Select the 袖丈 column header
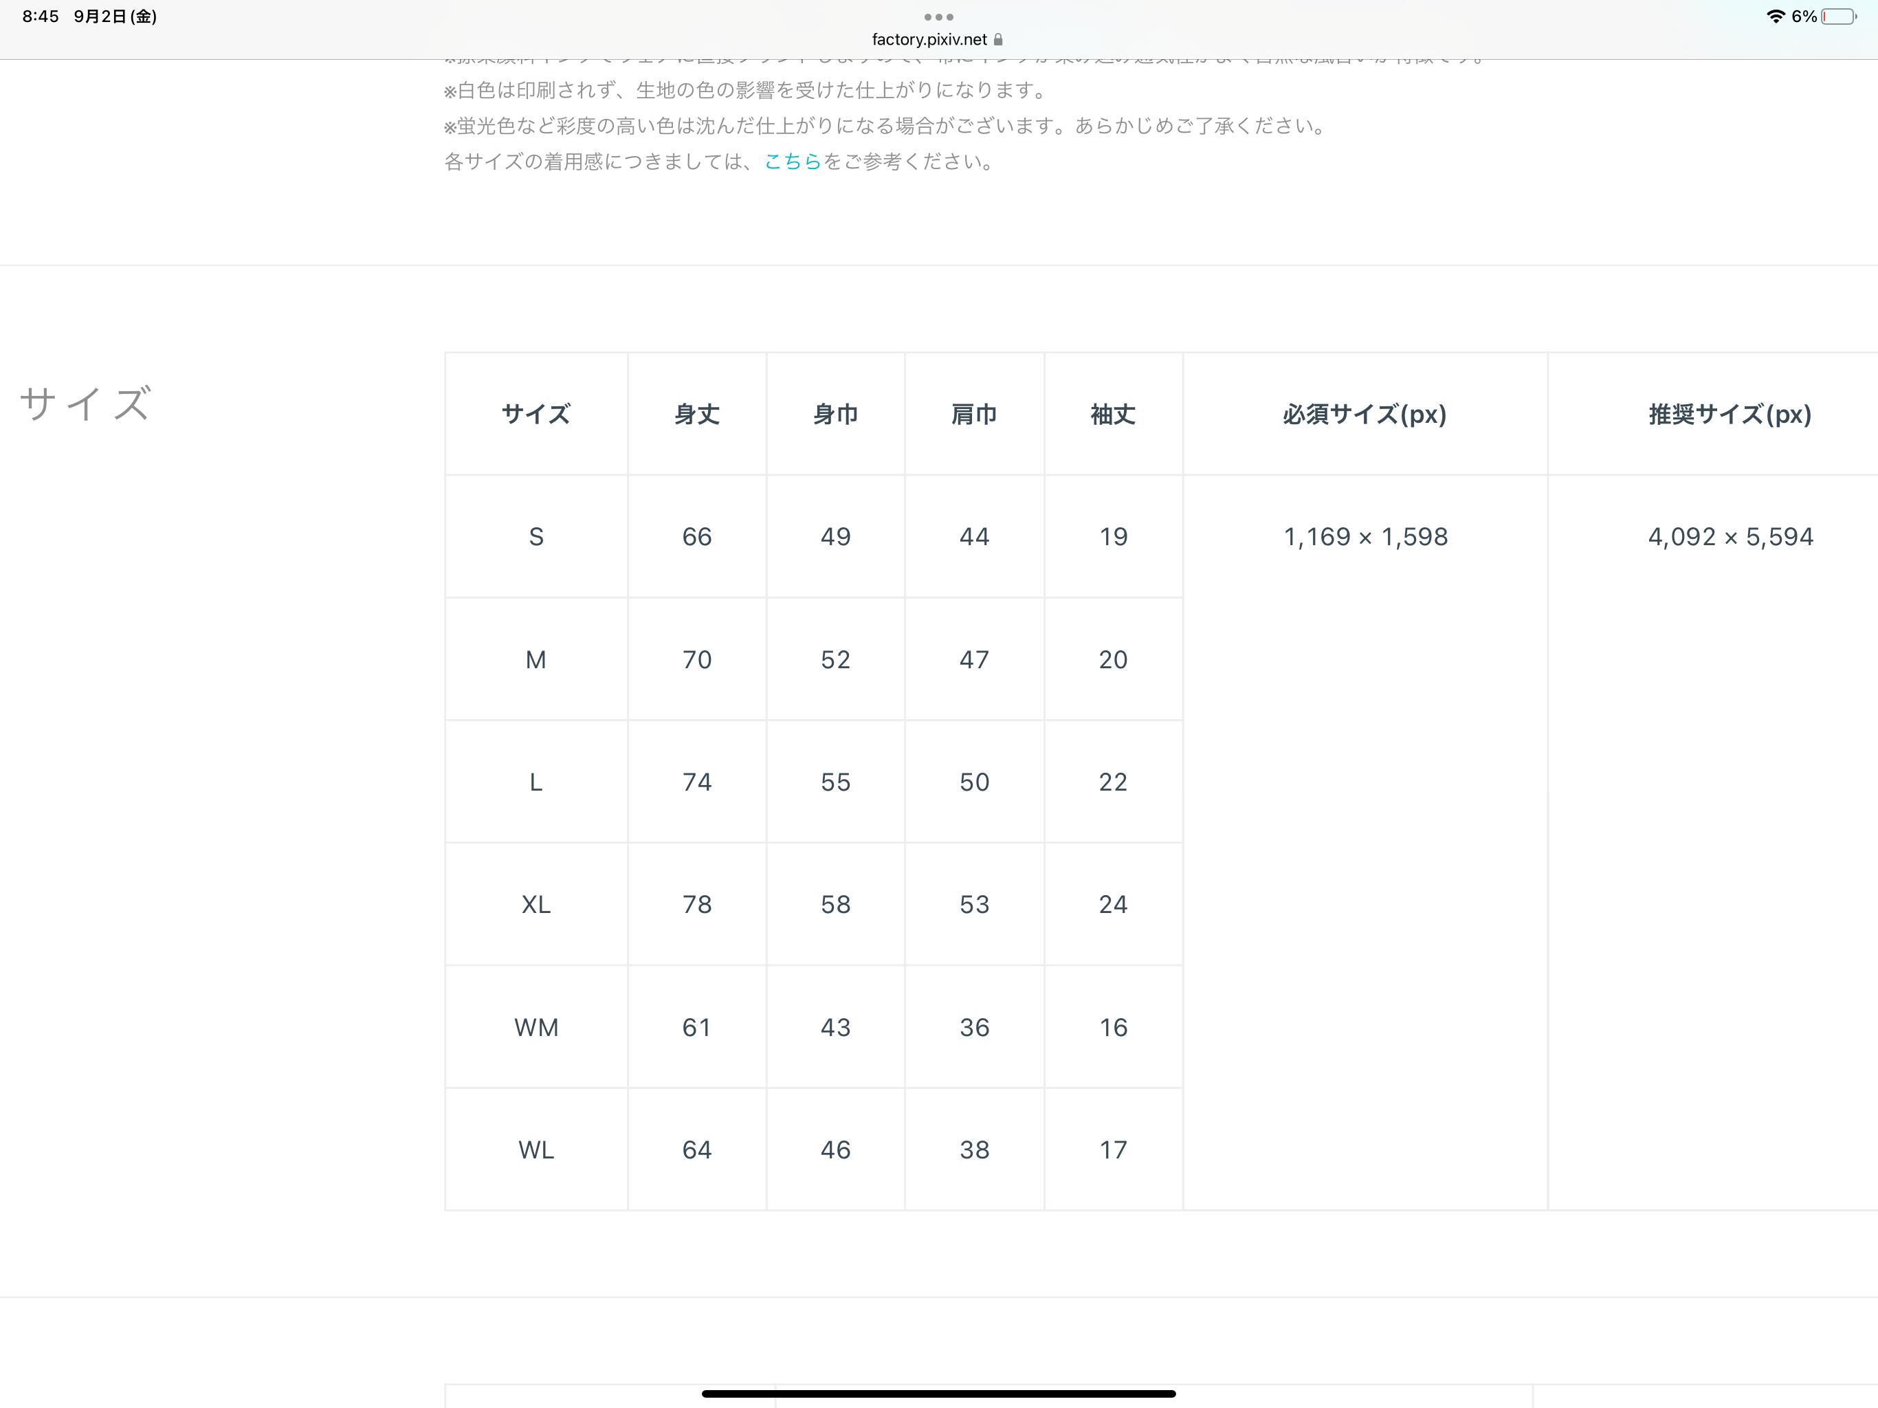 (1112, 415)
